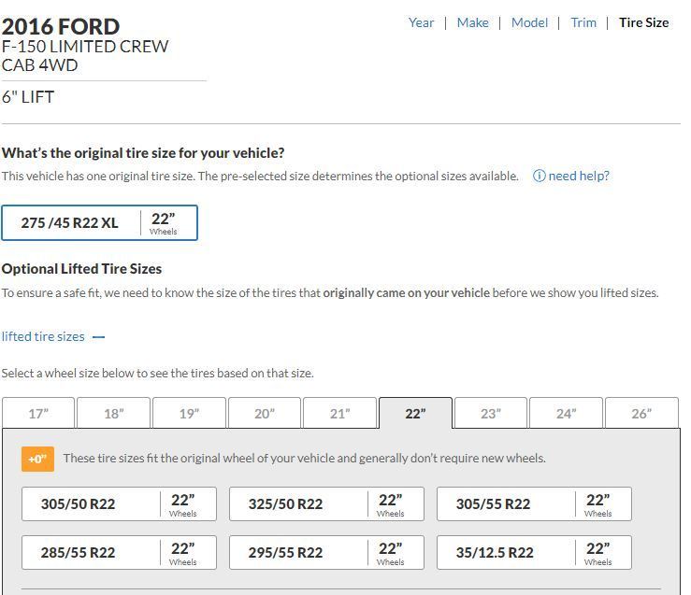
Task: Return to the Model step
Action: pos(529,22)
